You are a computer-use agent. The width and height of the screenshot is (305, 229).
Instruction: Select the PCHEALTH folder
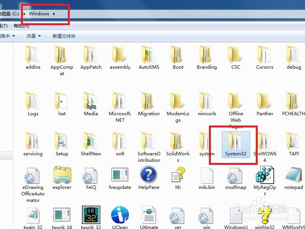[x=293, y=104]
